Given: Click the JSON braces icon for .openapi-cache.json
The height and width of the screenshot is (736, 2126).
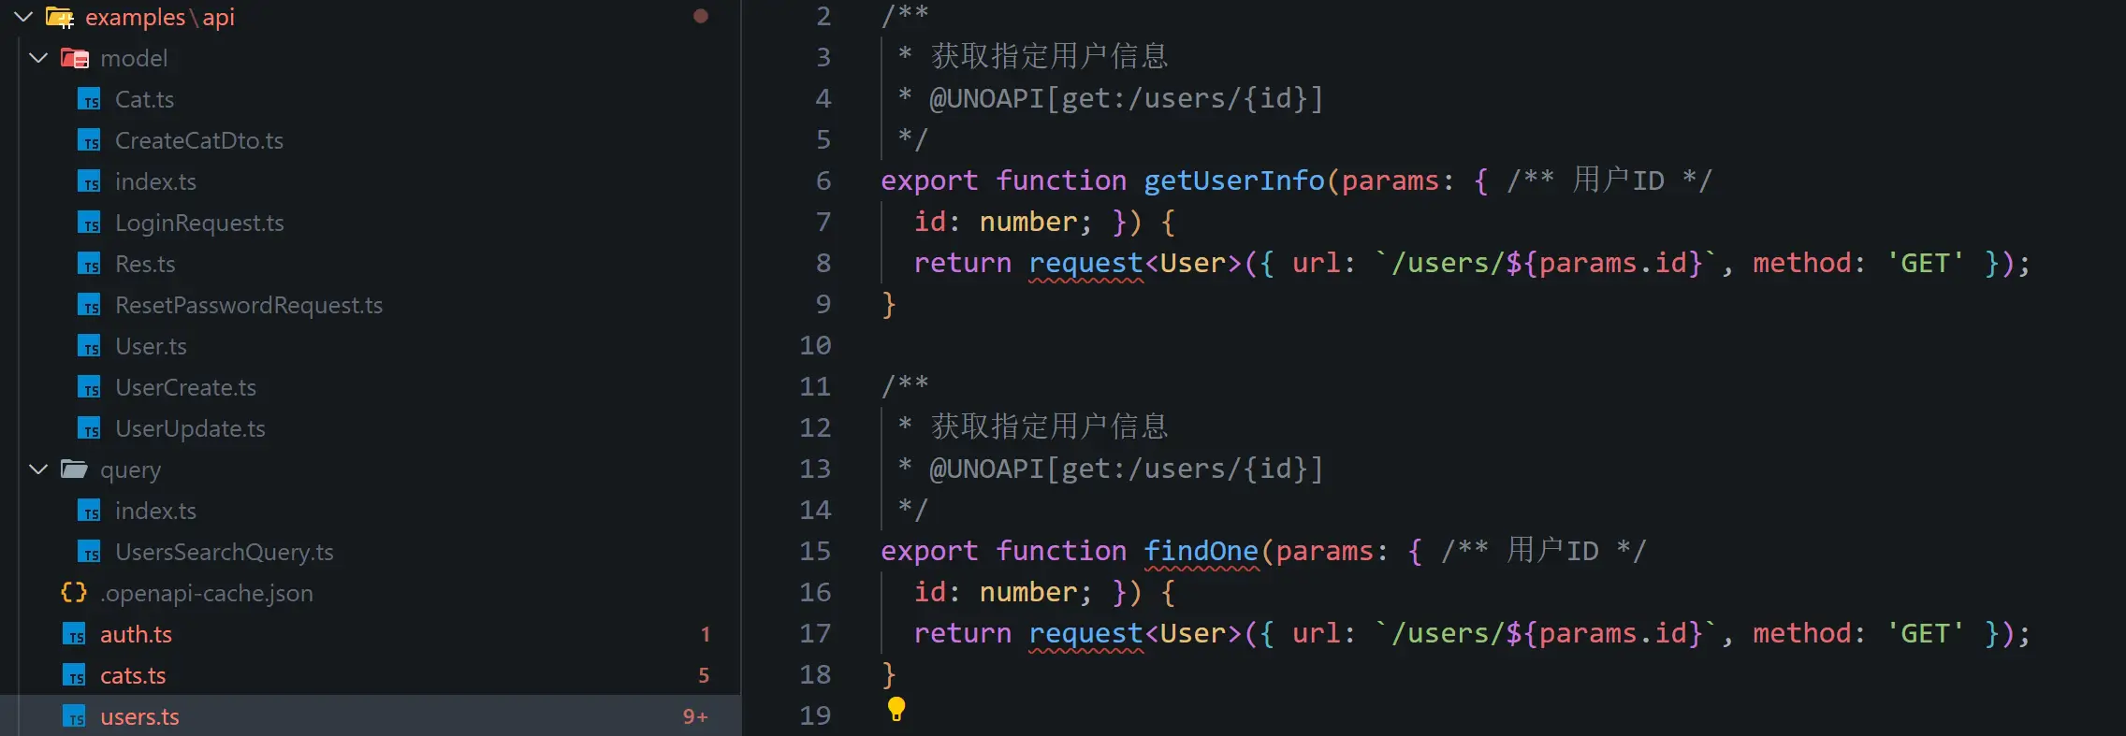Looking at the screenshot, I should tap(74, 593).
